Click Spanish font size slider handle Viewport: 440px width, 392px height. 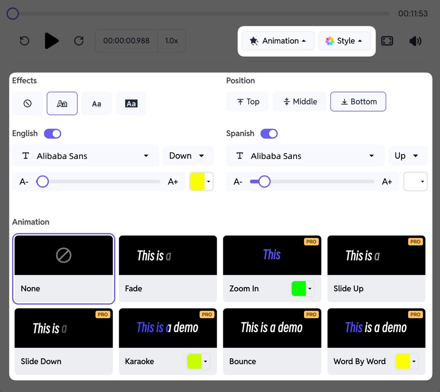(x=264, y=182)
